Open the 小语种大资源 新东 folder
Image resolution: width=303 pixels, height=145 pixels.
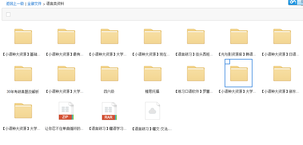282,74
